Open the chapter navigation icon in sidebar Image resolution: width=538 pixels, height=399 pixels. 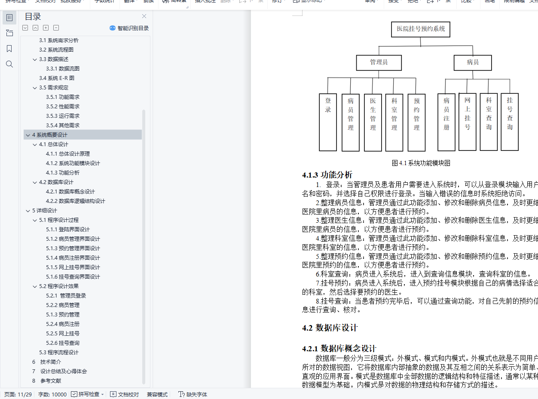coord(9,33)
